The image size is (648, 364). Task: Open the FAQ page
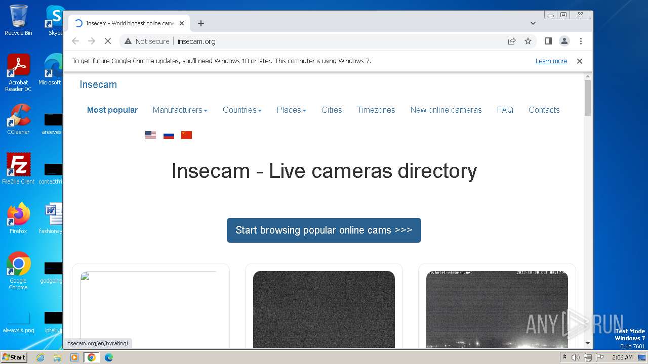[505, 110]
